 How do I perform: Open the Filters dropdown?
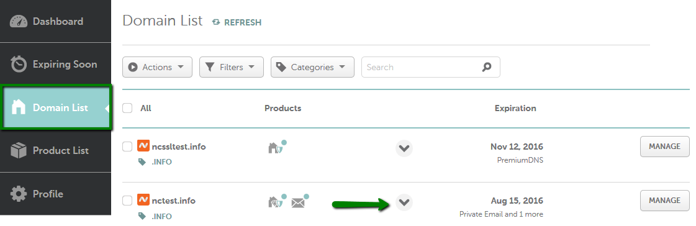(232, 67)
